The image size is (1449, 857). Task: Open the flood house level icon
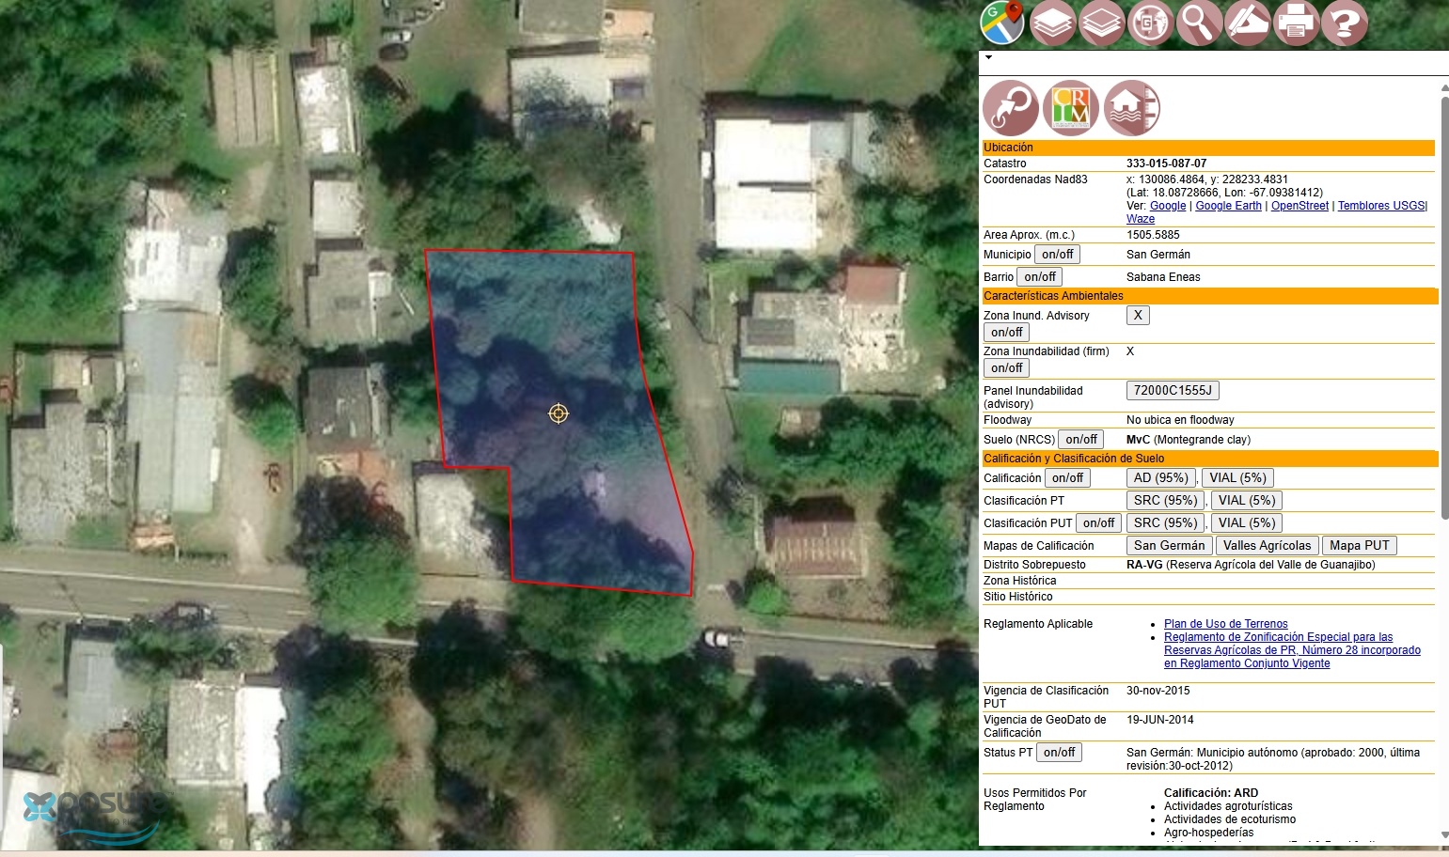click(x=1132, y=108)
